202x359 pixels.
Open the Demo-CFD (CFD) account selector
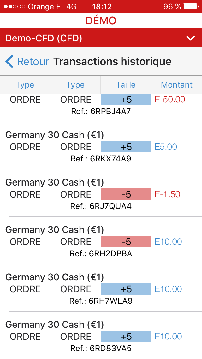pyautogui.click(x=44, y=38)
